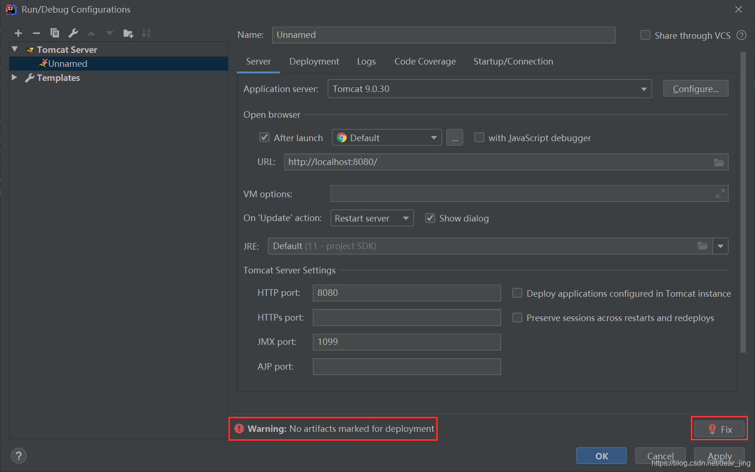This screenshot has height=472, width=755.
Task: Collapse the Tomcat Server tree node
Action: pyautogui.click(x=15, y=49)
